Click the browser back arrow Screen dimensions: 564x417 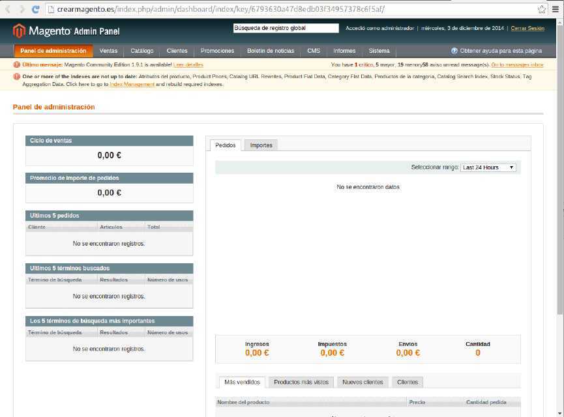tap(7, 8)
